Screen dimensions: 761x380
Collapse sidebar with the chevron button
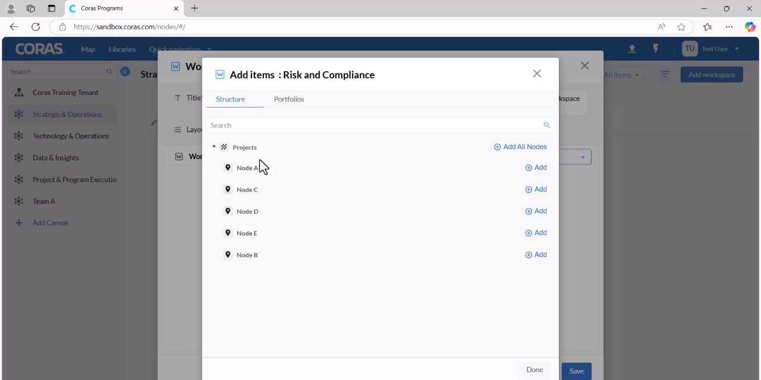pyautogui.click(x=125, y=71)
